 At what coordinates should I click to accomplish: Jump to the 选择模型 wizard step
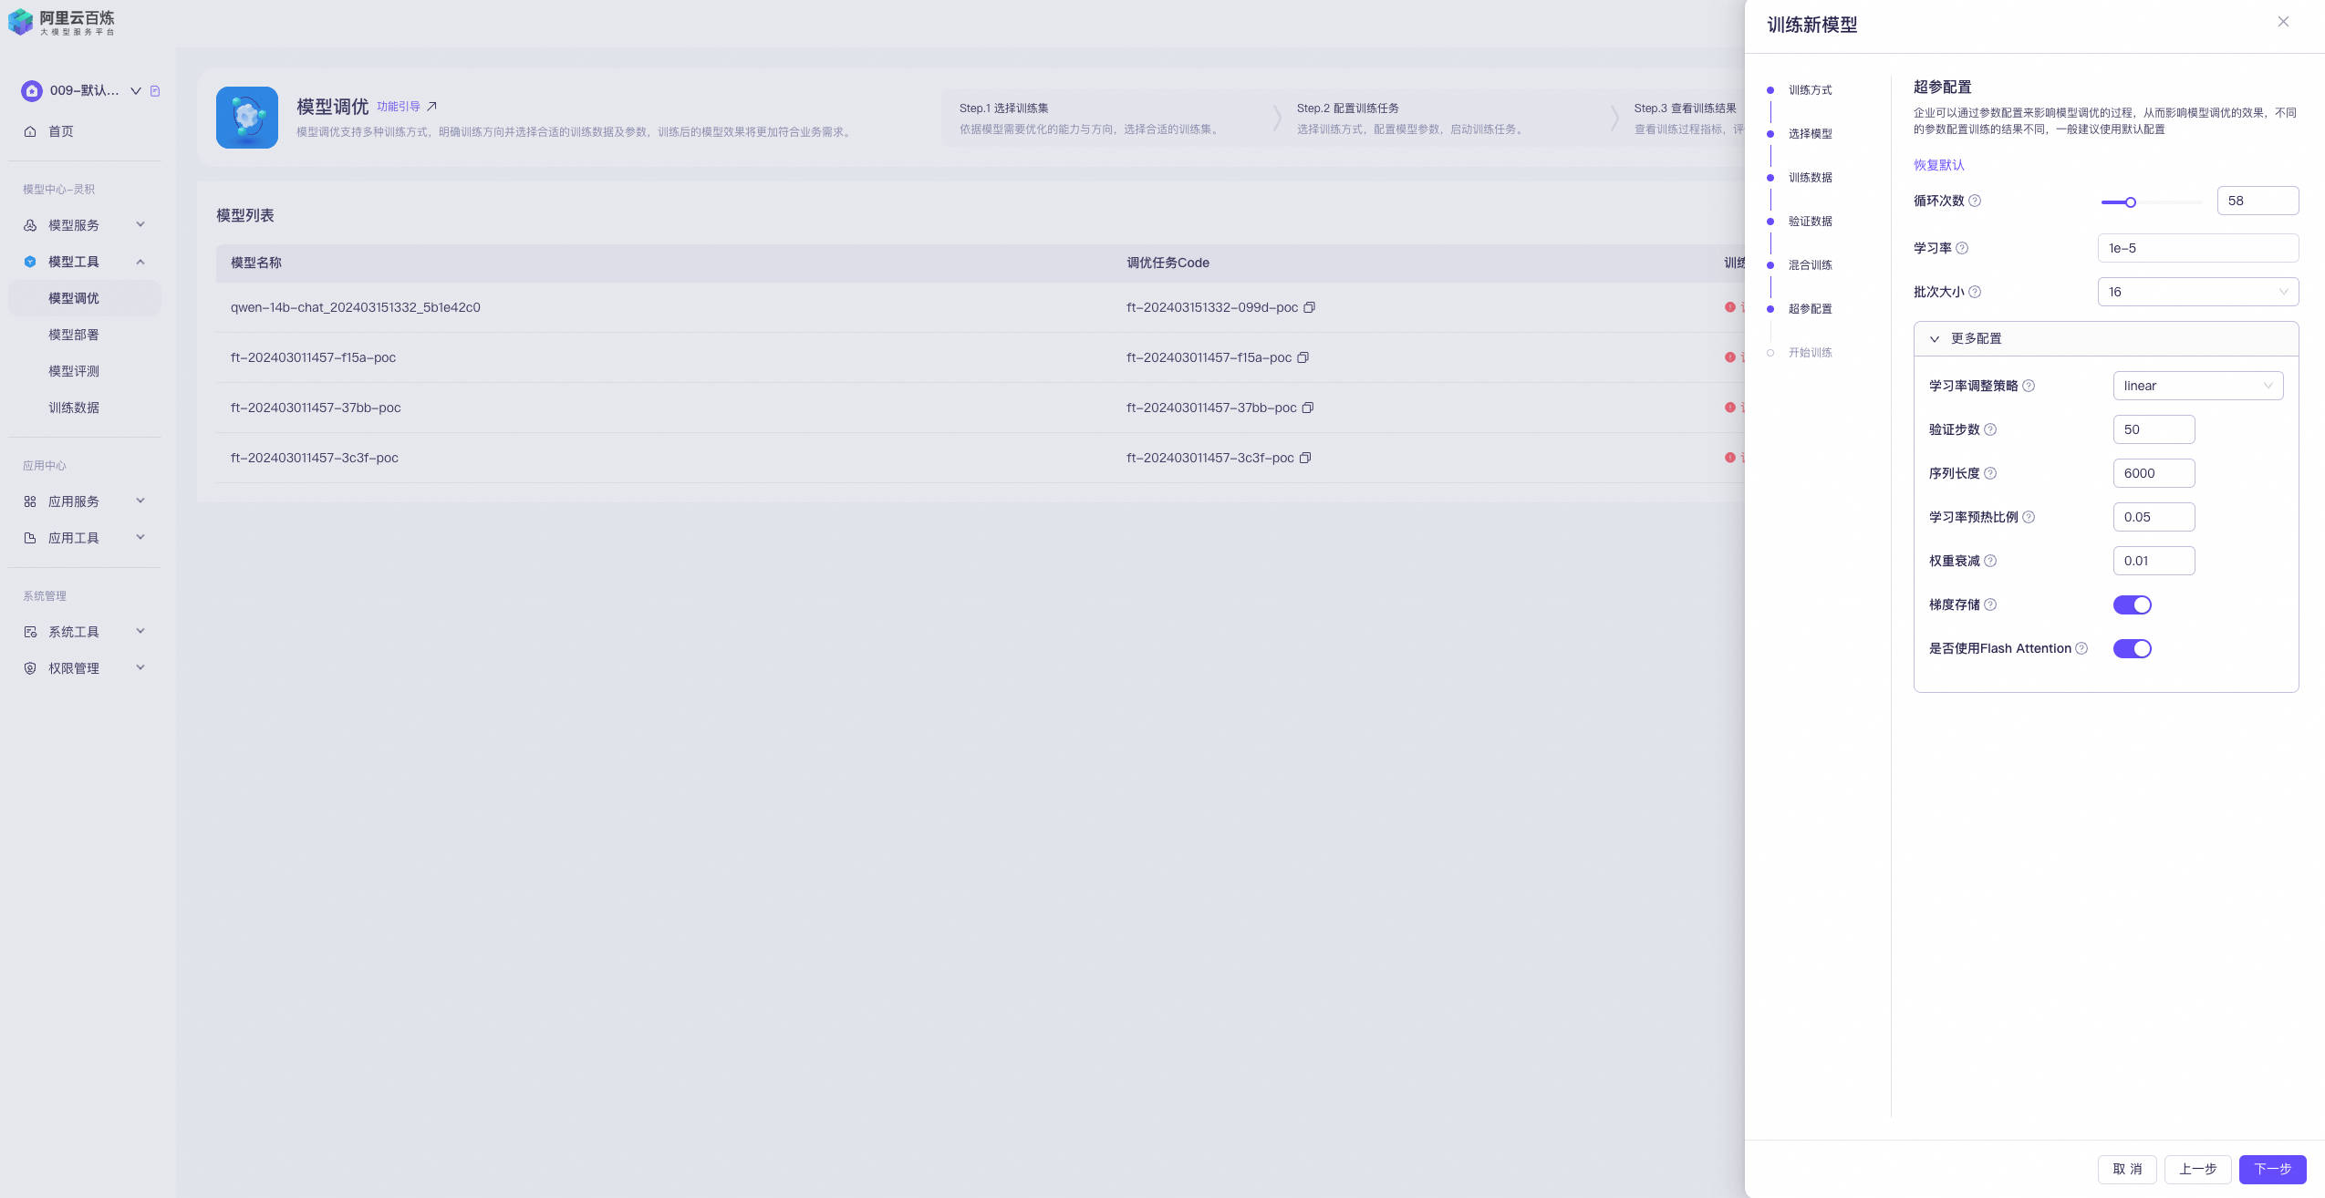pyautogui.click(x=1810, y=134)
